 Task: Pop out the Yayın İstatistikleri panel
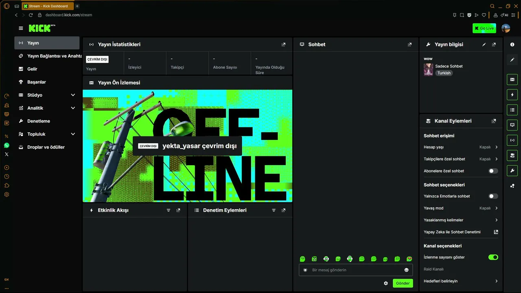(283, 44)
